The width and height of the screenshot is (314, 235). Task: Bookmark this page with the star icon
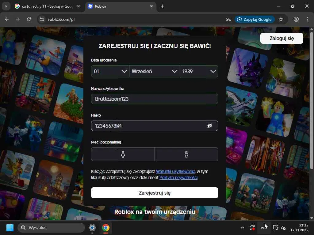click(x=281, y=19)
